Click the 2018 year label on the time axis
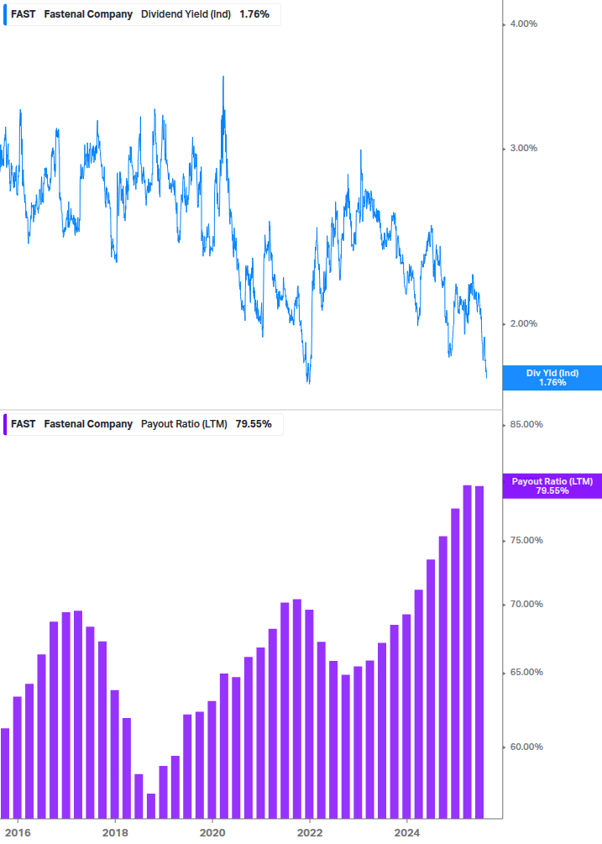Image resolution: width=602 pixels, height=844 pixels. click(115, 833)
